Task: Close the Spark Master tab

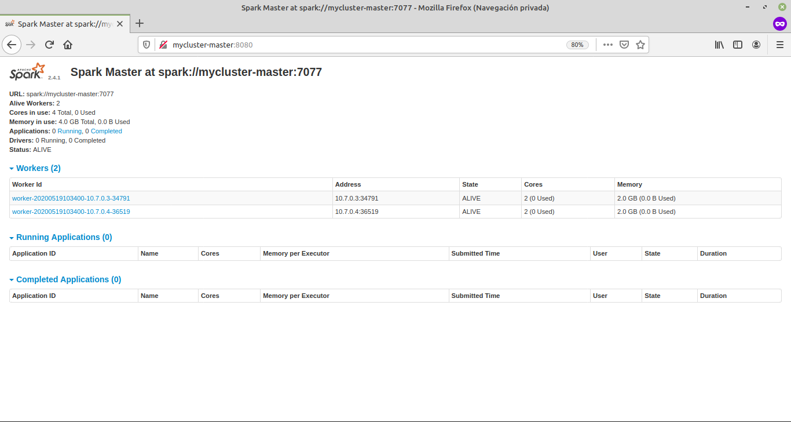Action: (x=120, y=24)
